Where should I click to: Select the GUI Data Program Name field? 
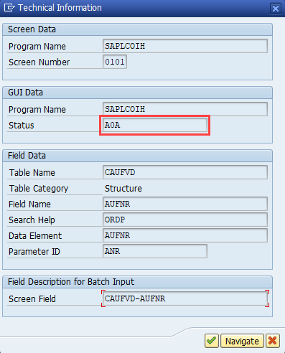185,109
